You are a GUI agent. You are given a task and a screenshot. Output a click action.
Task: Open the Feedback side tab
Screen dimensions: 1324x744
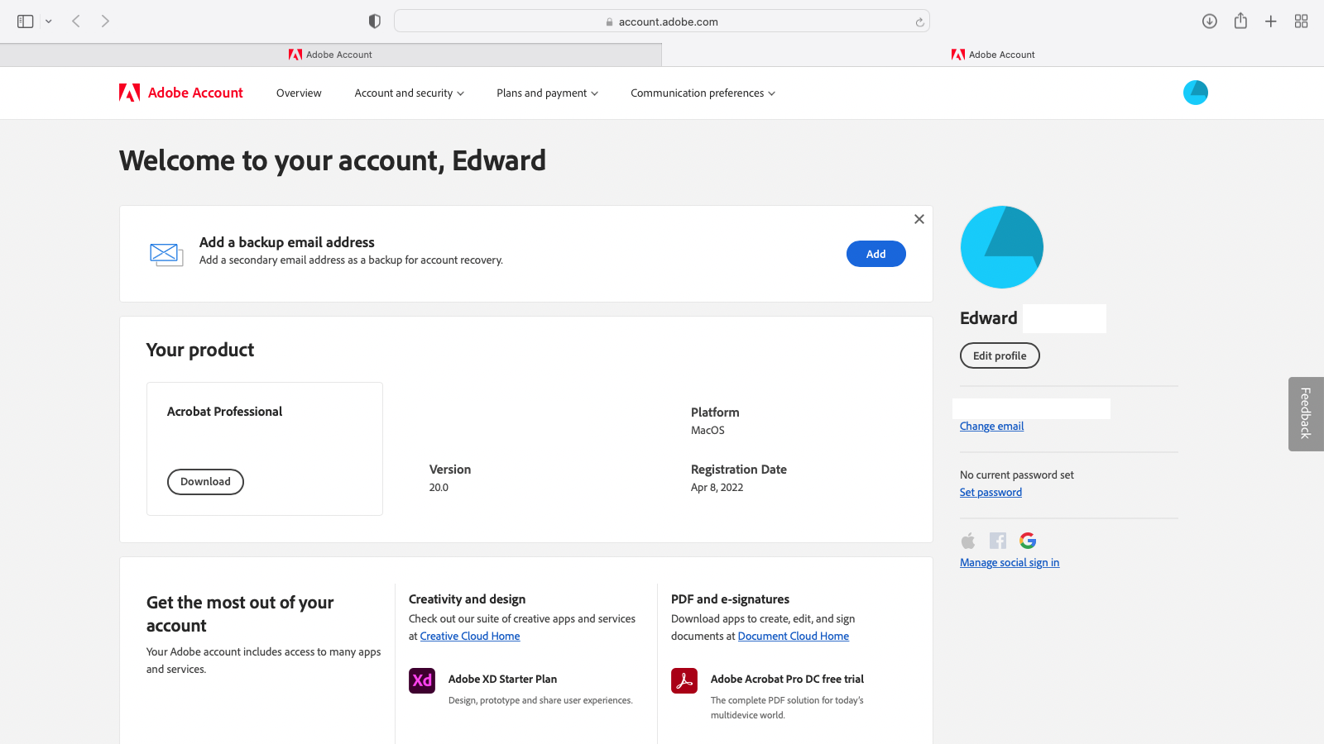[x=1306, y=413]
